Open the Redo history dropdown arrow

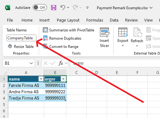pyautogui.click(x=81, y=8)
